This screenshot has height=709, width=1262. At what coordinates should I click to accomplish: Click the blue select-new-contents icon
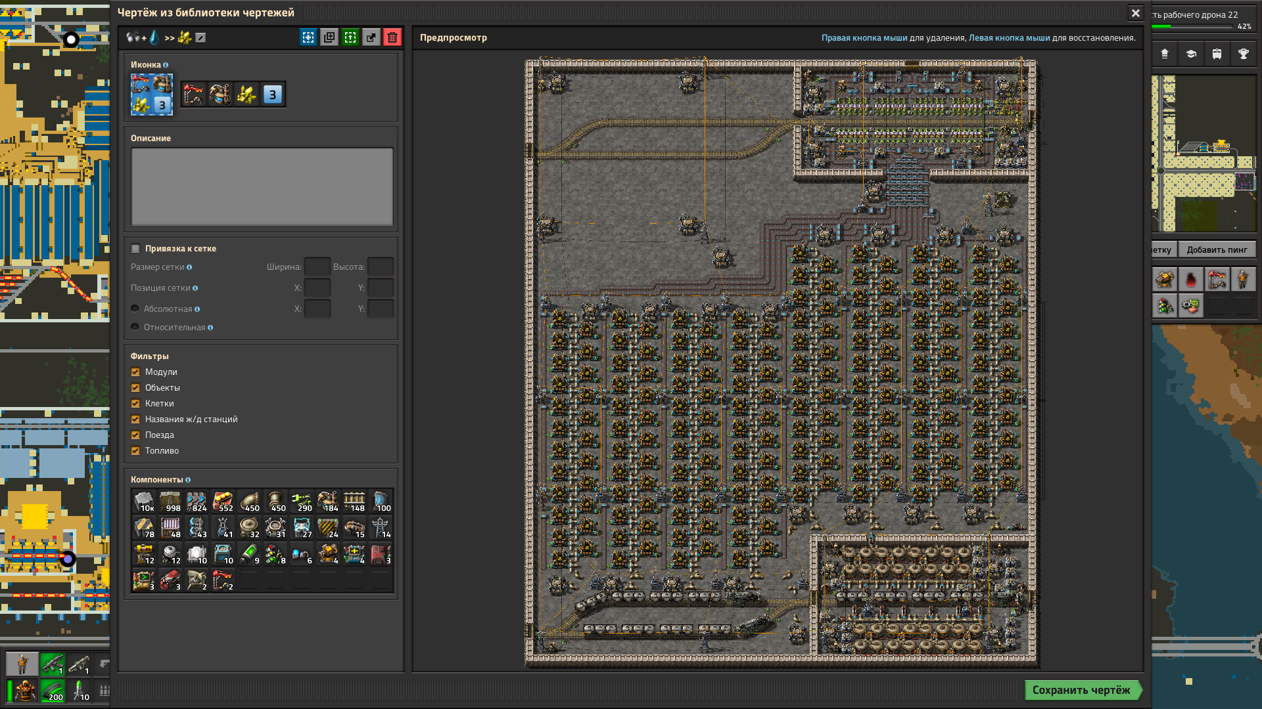coord(308,37)
